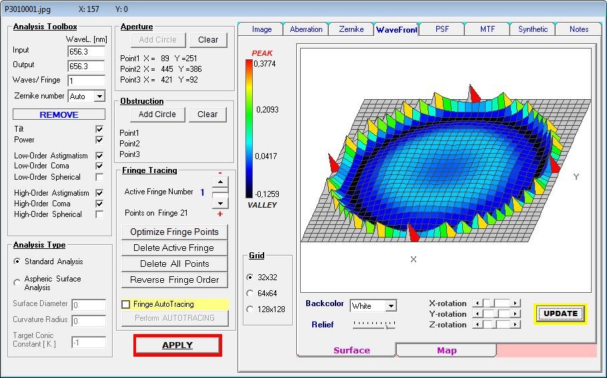Decrease the Active Fringe Number with down arrow

point(219,202)
